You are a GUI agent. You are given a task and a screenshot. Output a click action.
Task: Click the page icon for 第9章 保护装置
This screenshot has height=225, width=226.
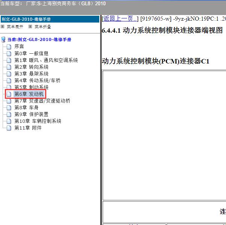[9, 115]
